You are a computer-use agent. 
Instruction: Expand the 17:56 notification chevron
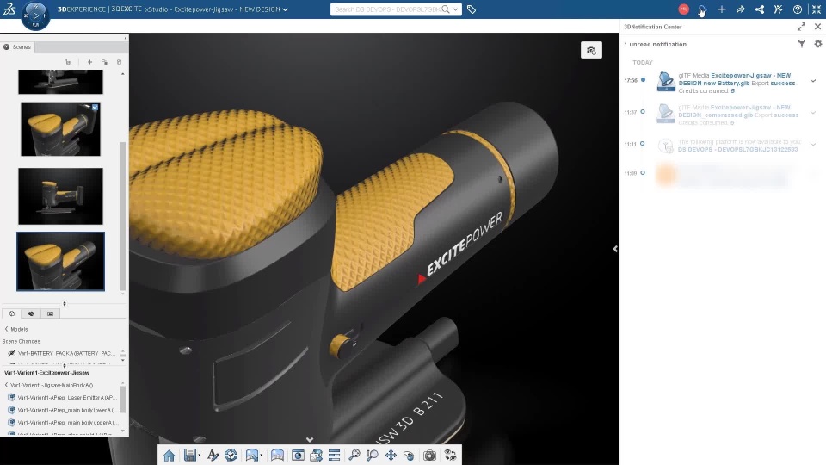click(x=813, y=81)
